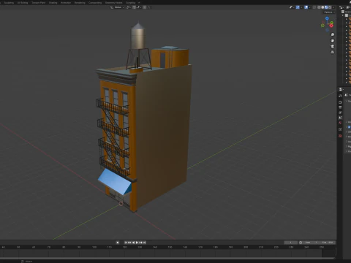The image size is (351, 263).
Task: Open the overlays options dropdown arrow
Action: [x=310, y=7]
